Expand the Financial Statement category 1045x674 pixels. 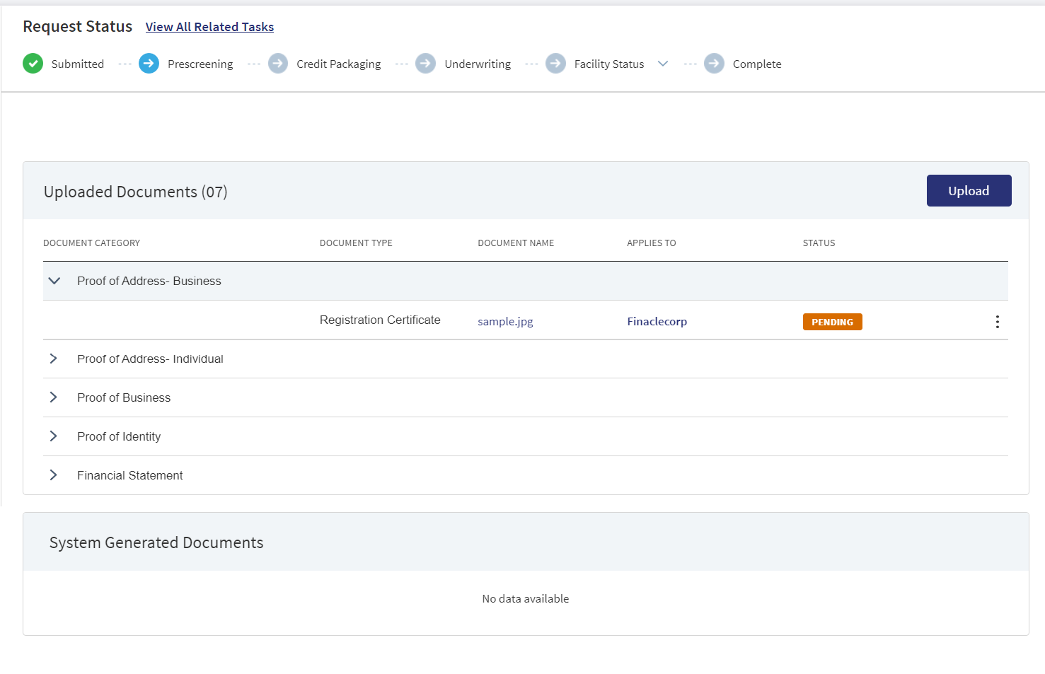point(53,475)
